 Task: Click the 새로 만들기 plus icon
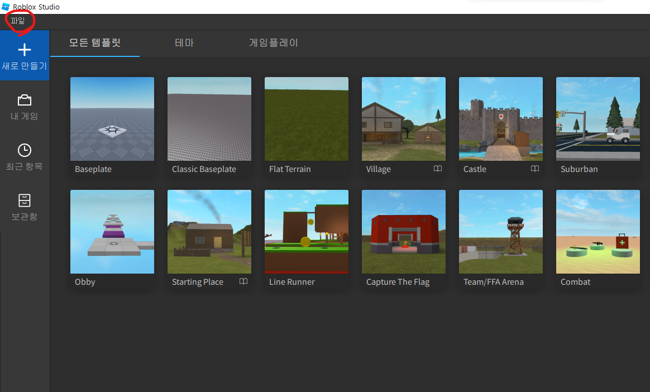pos(25,50)
